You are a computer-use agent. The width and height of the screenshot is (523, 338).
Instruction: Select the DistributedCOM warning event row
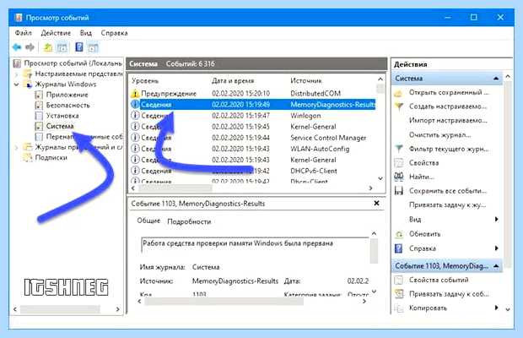tap(253, 94)
